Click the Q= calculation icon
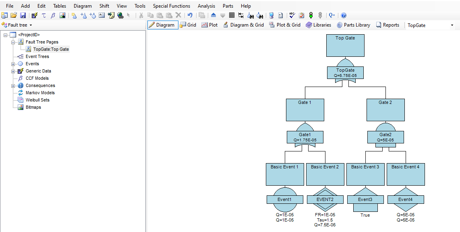 tap(332, 15)
